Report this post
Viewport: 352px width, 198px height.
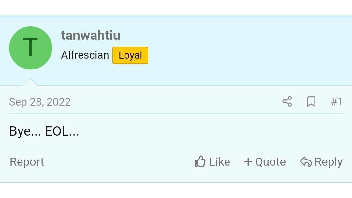(27, 162)
